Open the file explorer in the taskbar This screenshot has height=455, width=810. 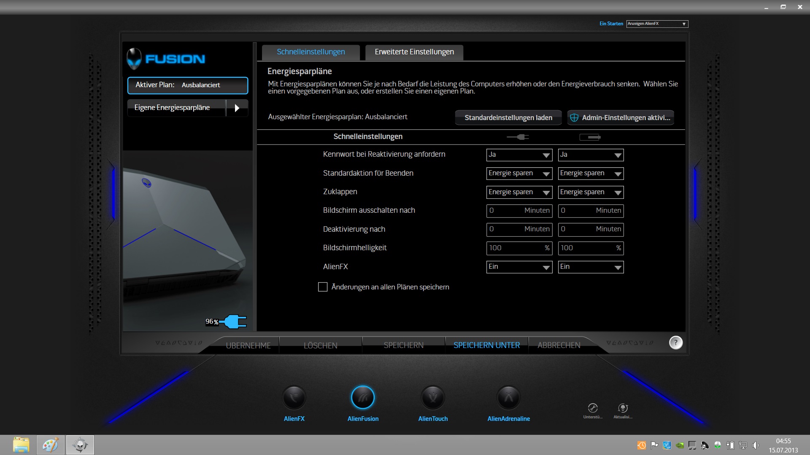click(21, 445)
